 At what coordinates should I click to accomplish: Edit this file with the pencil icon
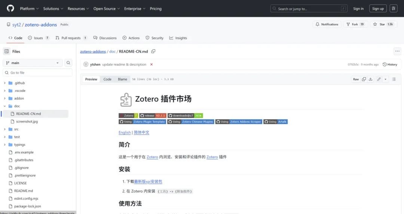[x=379, y=79]
